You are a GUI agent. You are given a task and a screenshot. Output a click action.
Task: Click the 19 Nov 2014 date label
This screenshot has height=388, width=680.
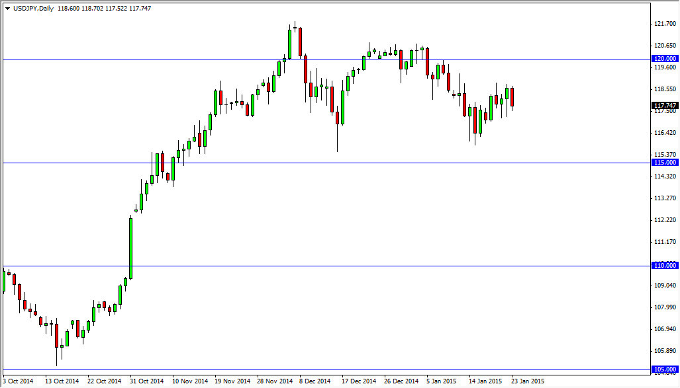coord(232,381)
